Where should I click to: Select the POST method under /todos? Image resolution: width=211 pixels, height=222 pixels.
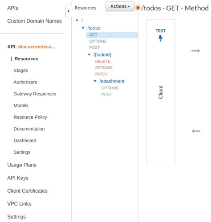point(94,48)
